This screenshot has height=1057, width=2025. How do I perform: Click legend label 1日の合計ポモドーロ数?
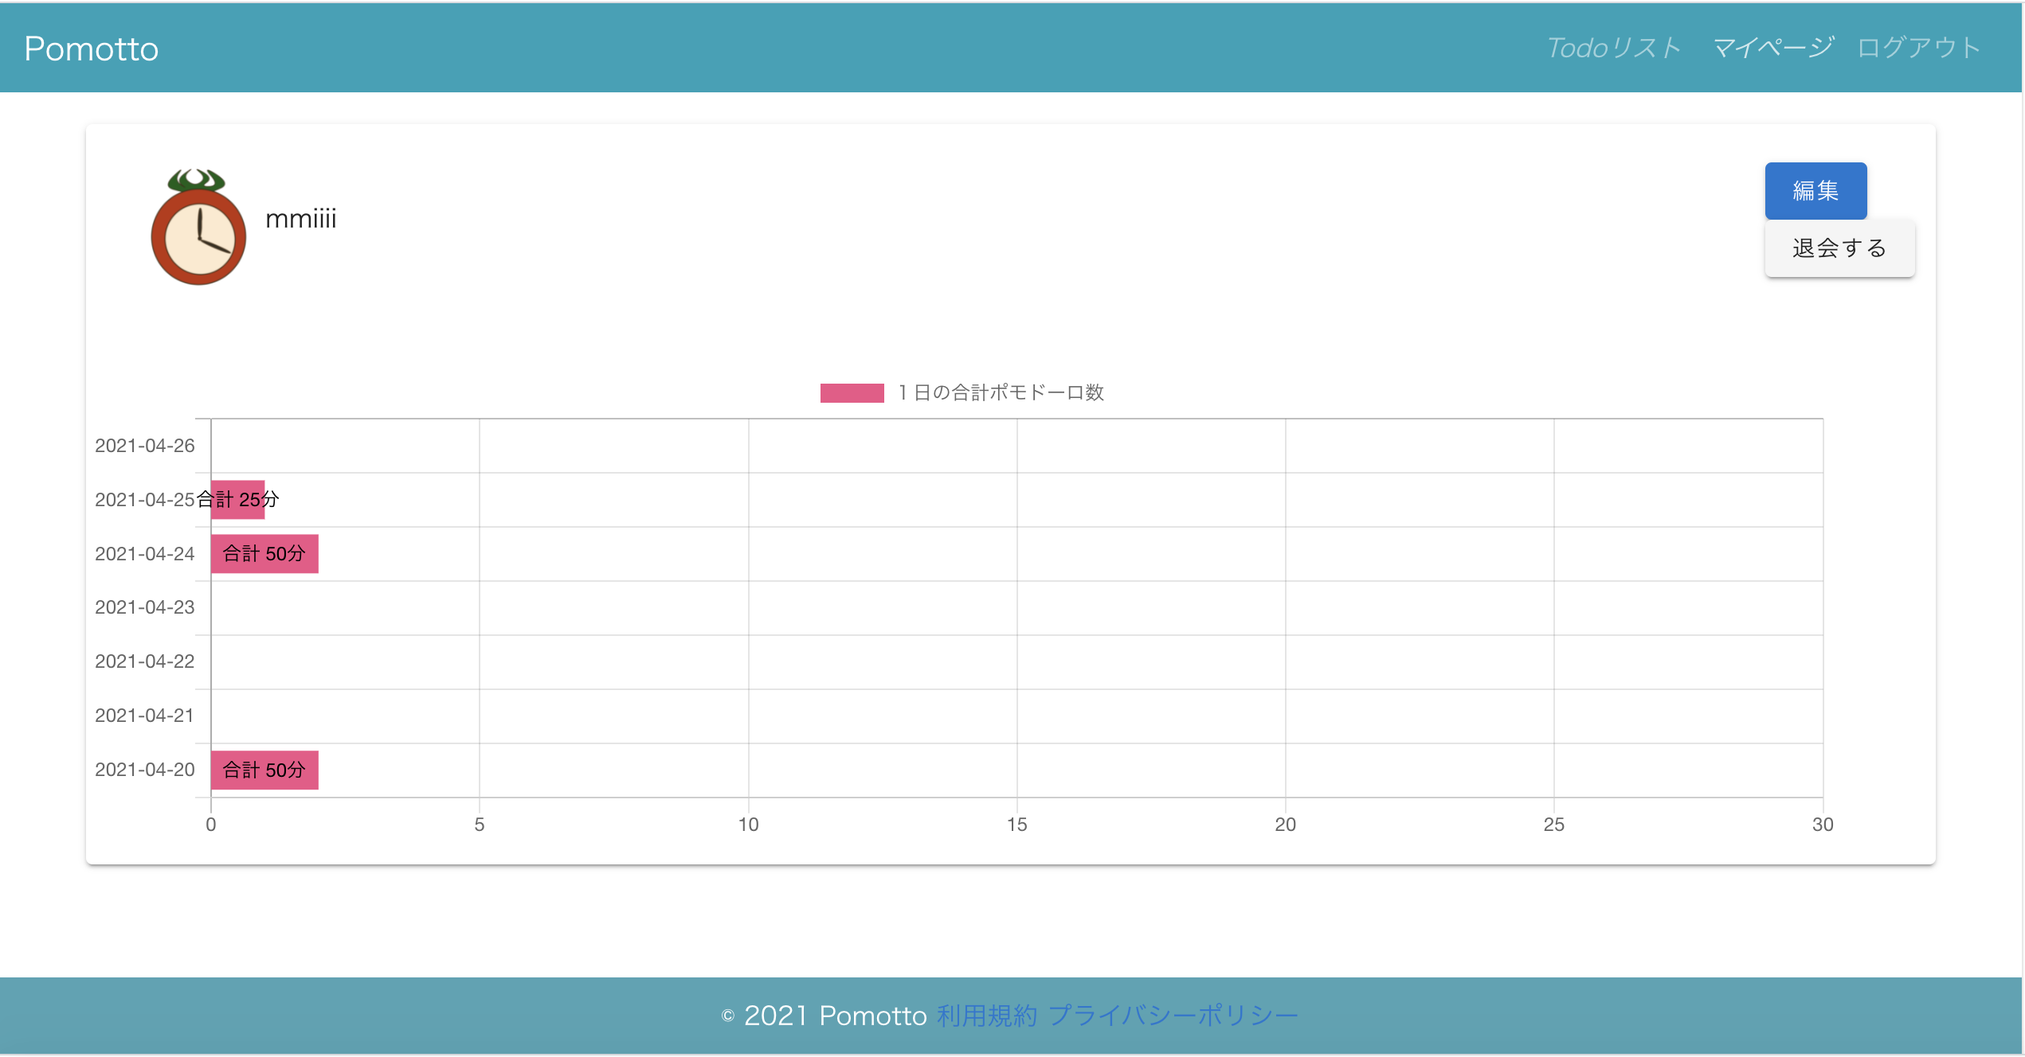[x=1001, y=393]
